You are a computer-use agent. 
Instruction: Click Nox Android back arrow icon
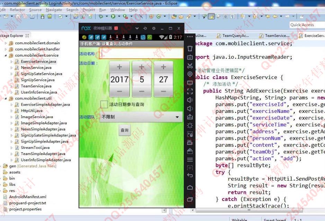[x=190, y=175]
